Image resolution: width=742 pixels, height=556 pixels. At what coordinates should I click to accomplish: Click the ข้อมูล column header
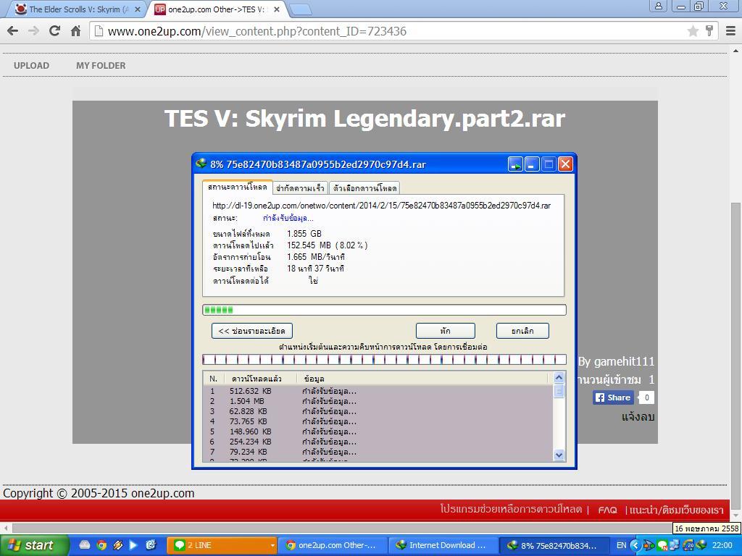[421, 379]
